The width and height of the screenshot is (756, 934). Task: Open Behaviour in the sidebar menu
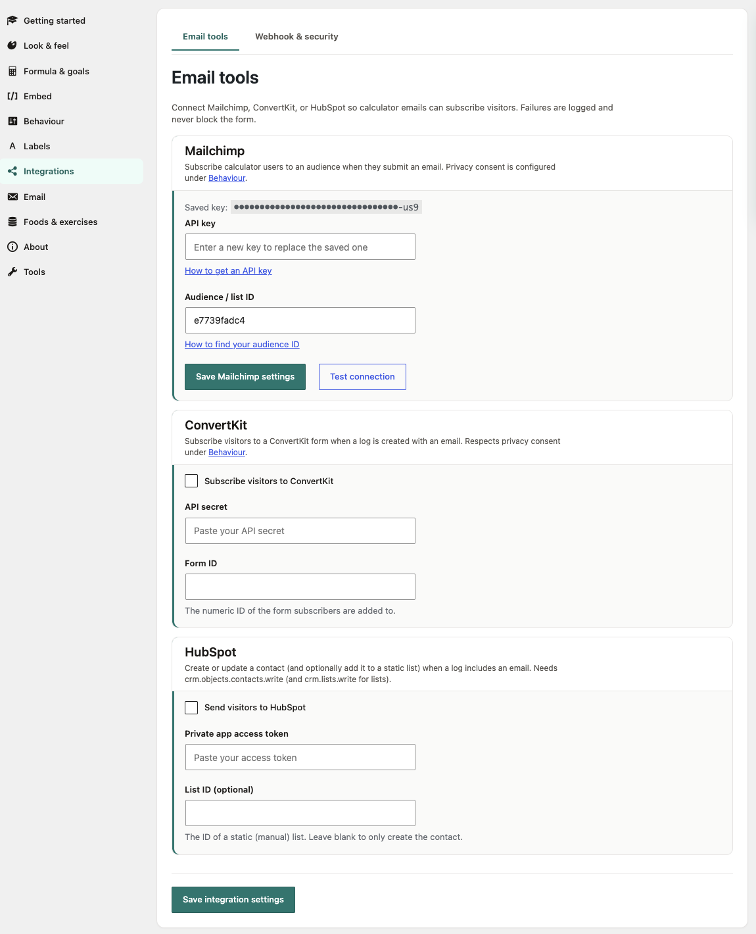(72, 121)
